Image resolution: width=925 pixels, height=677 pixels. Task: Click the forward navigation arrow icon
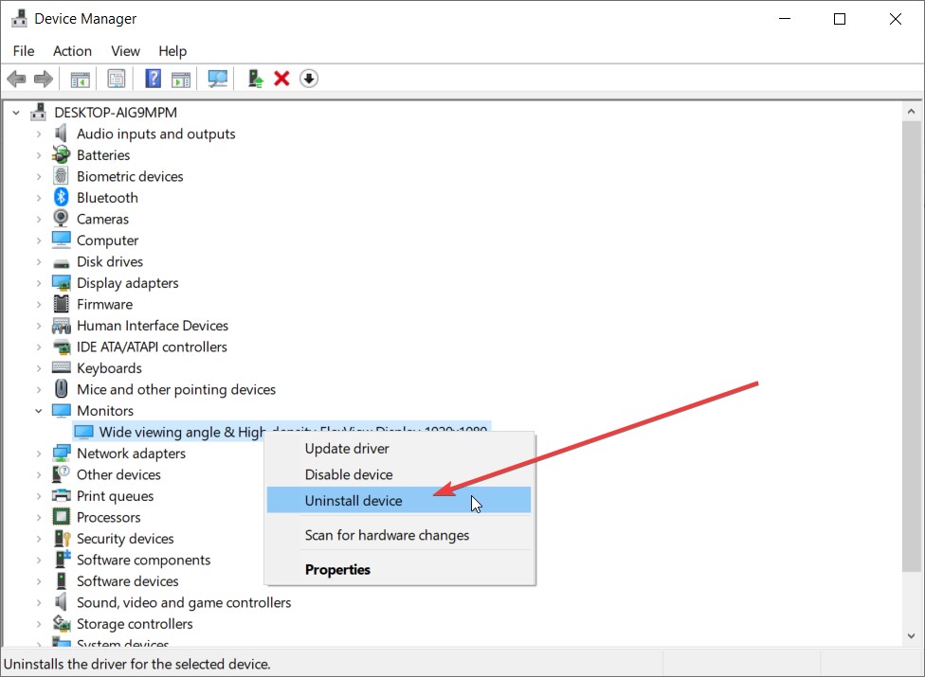pyautogui.click(x=44, y=78)
